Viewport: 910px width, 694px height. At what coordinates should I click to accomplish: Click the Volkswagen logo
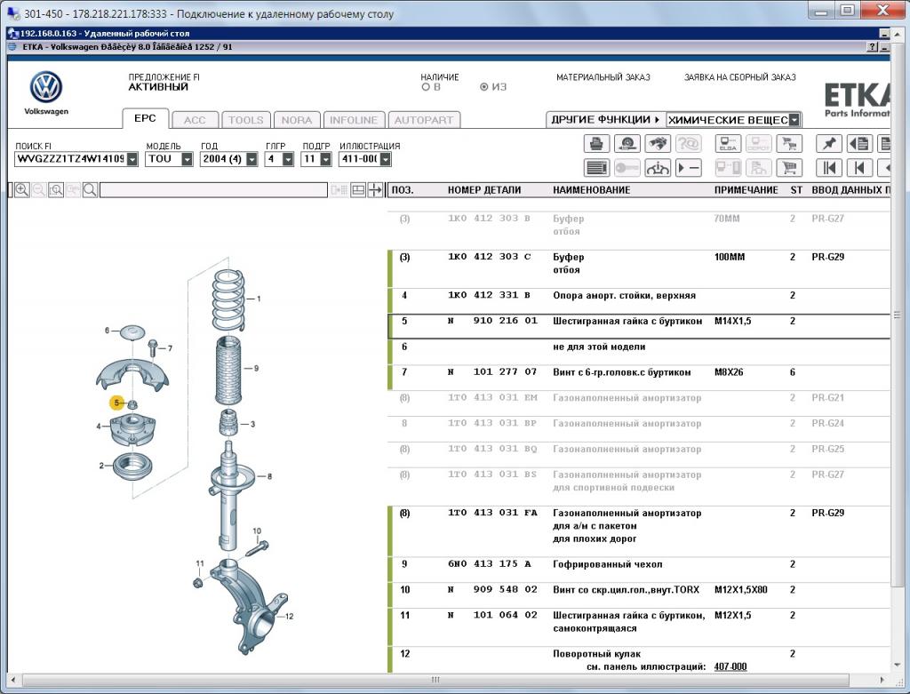46,88
